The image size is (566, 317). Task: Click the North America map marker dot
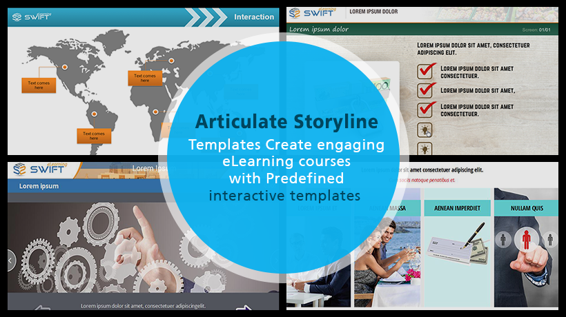65,67
